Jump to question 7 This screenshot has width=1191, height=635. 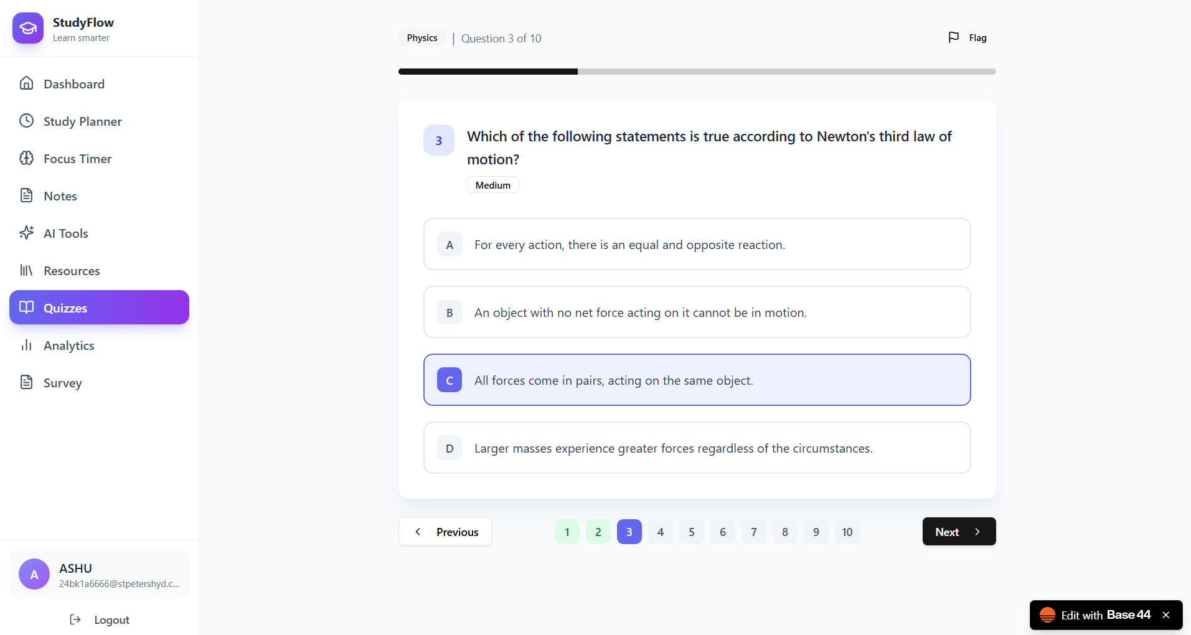click(754, 532)
